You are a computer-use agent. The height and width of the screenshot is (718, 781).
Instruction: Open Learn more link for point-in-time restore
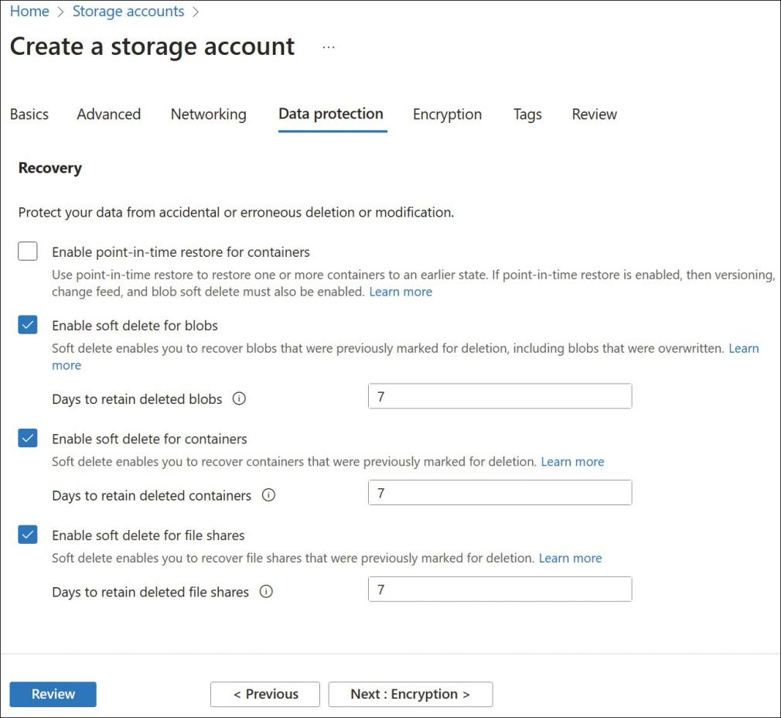click(x=401, y=292)
